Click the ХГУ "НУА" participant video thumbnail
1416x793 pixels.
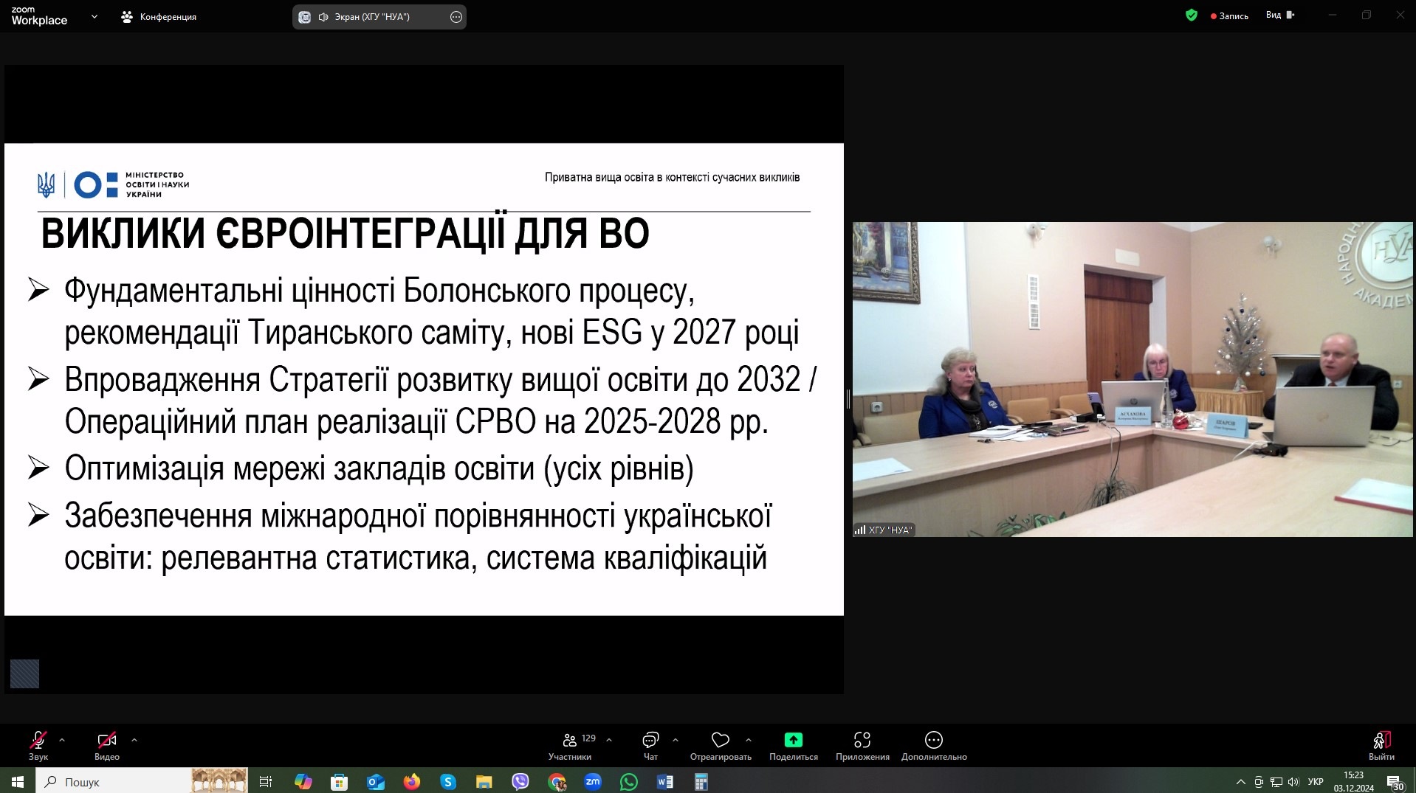tap(1132, 379)
